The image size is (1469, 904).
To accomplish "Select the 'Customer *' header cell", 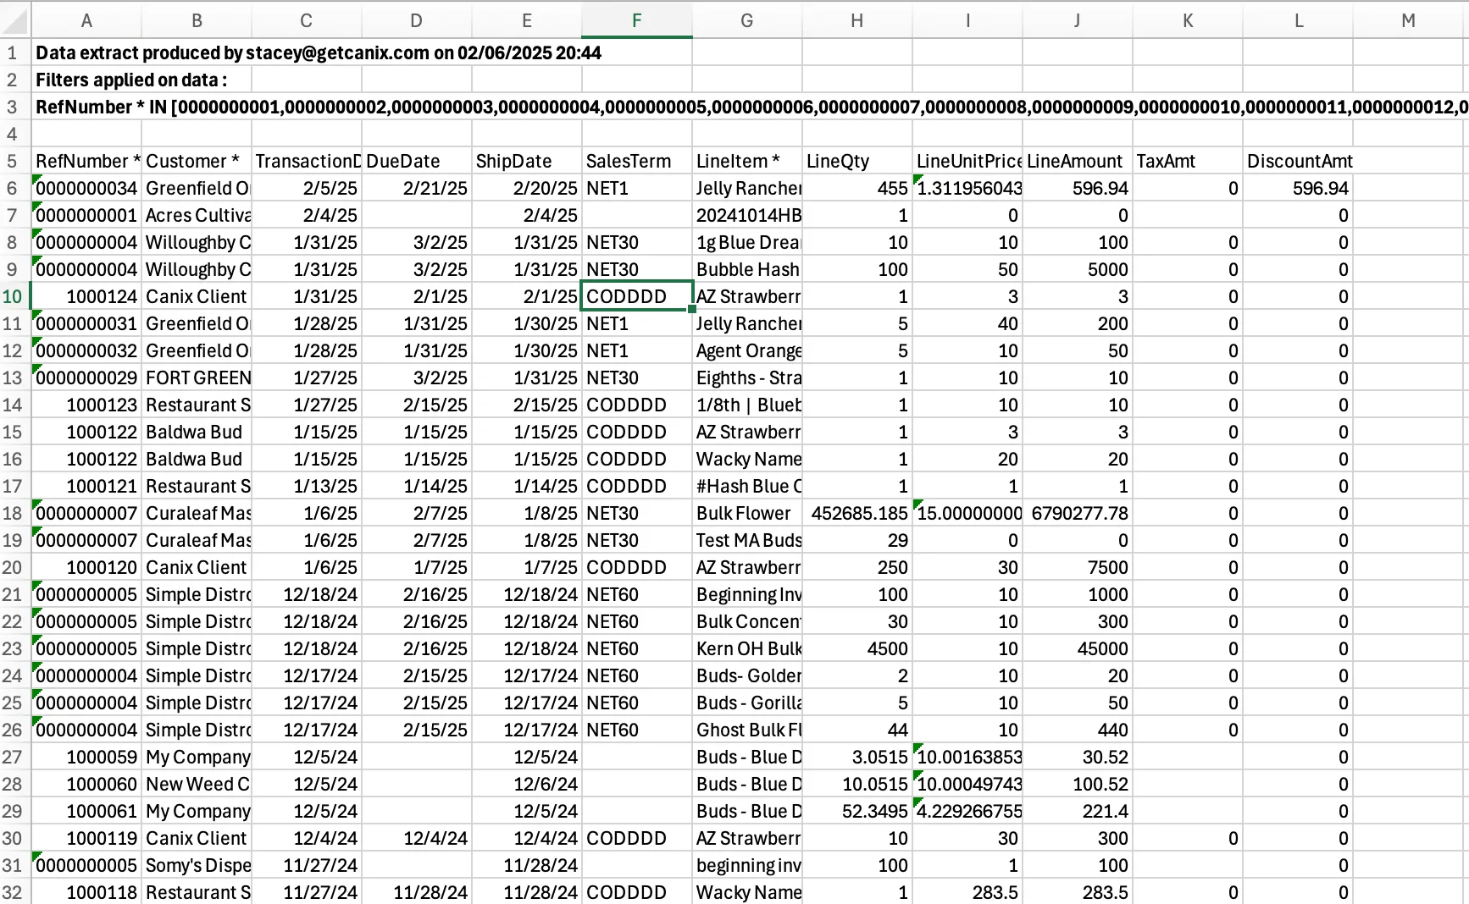I will 197,162.
